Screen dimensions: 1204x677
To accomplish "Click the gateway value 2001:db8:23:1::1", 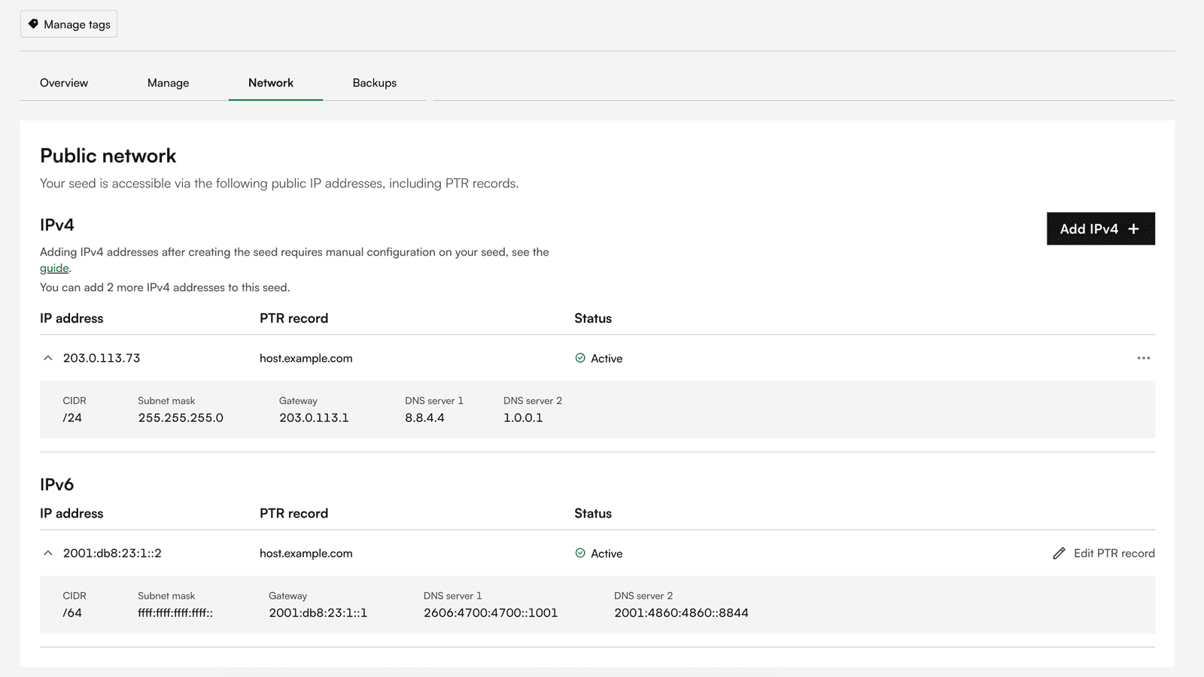I will pos(318,612).
